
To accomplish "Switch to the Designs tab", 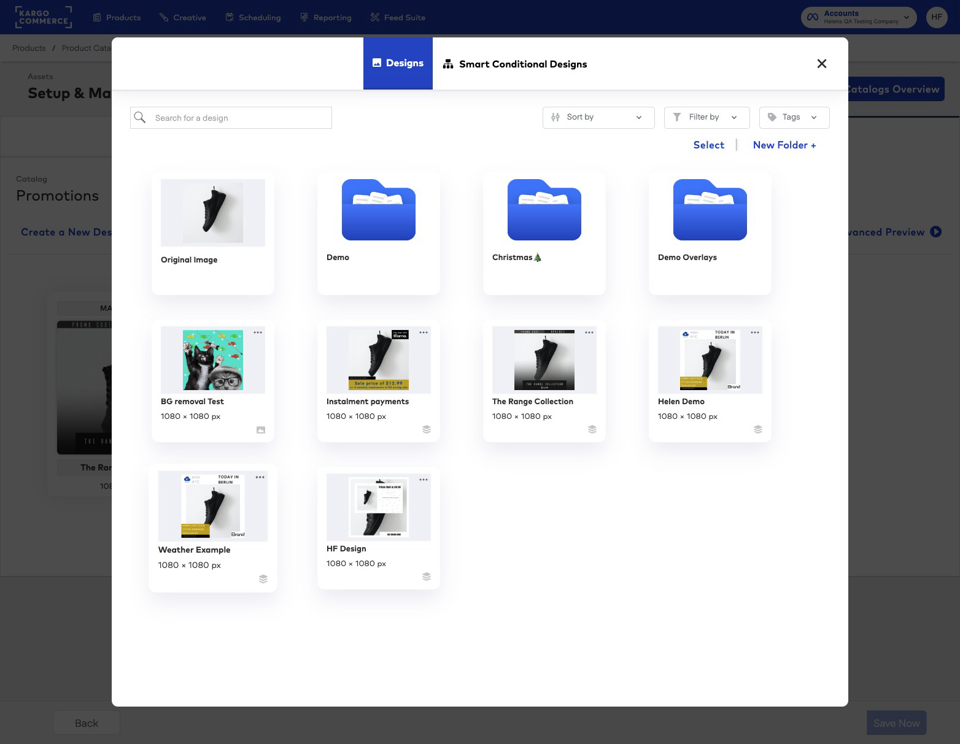I will tap(398, 63).
